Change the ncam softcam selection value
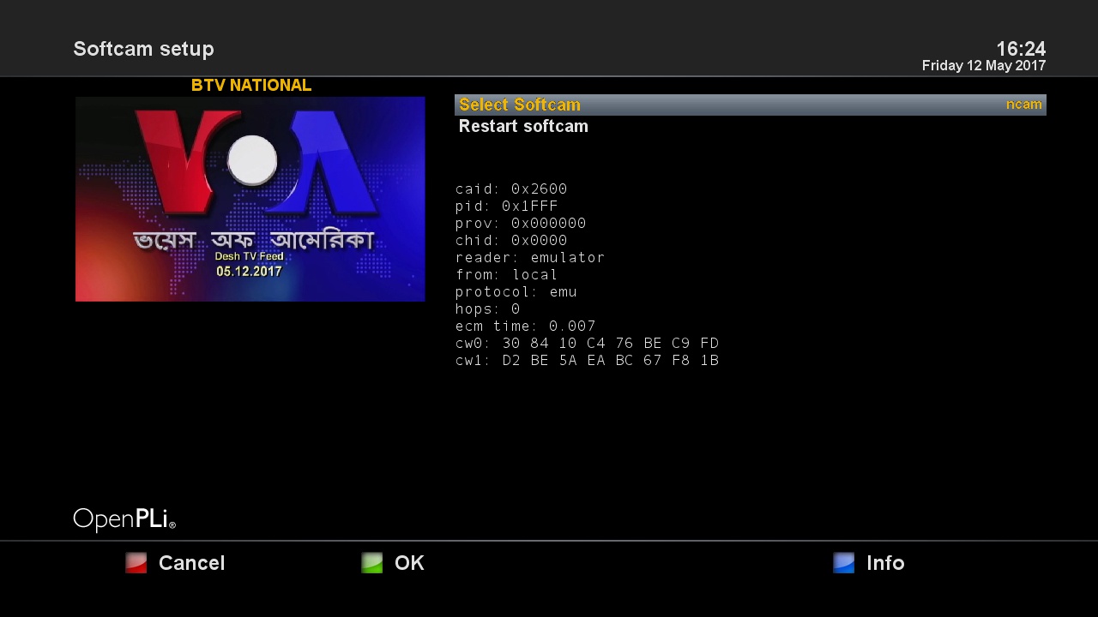Image resolution: width=1098 pixels, height=617 pixels. point(1023,105)
